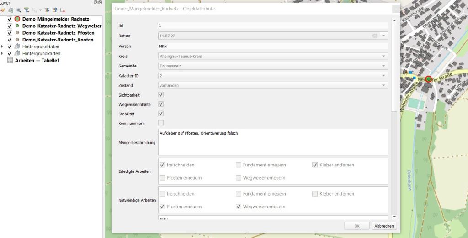Click the collapse all layers icon
Viewport: 468px width, 238px height.
pos(54,10)
